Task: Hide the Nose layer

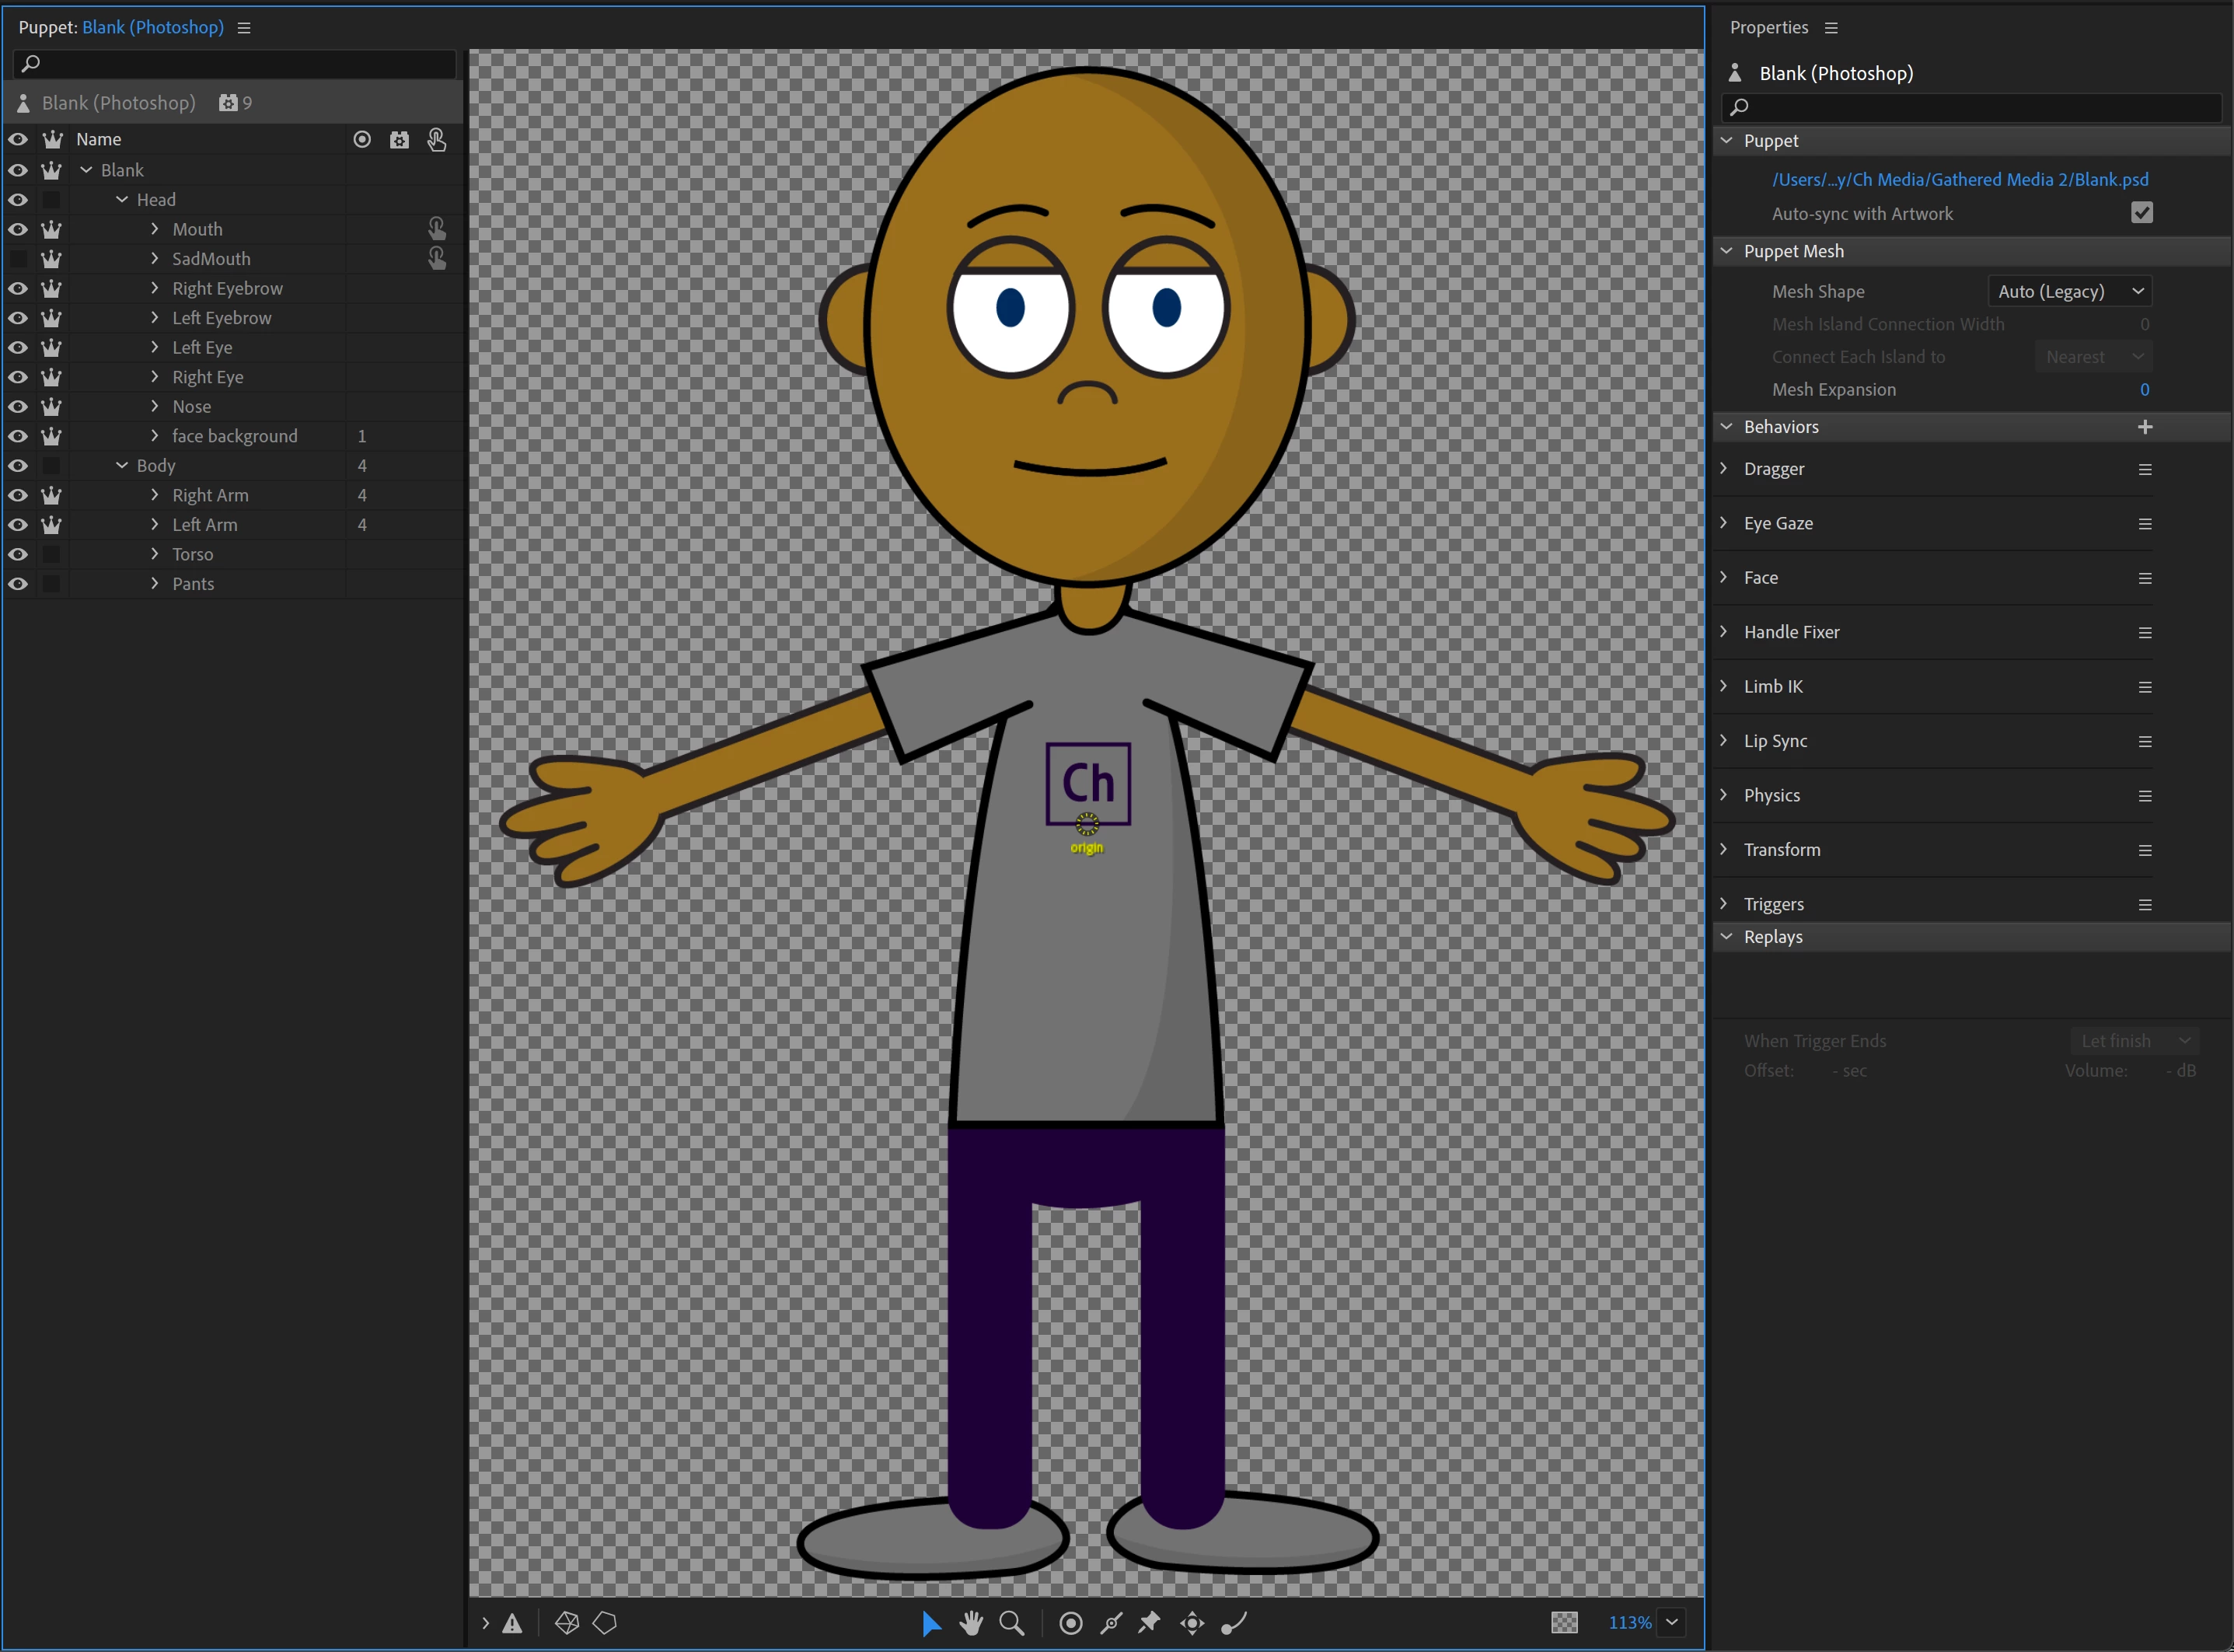Action: (x=18, y=407)
